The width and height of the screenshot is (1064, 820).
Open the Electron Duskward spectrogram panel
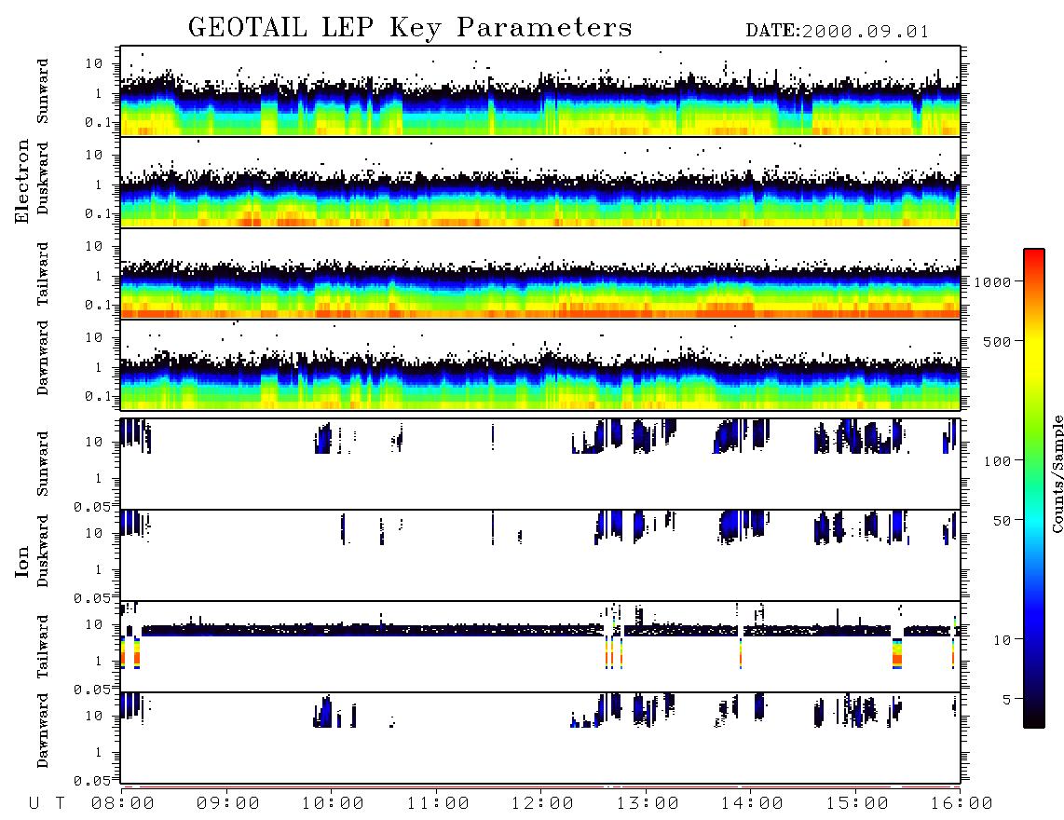pyautogui.click(x=540, y=182)
